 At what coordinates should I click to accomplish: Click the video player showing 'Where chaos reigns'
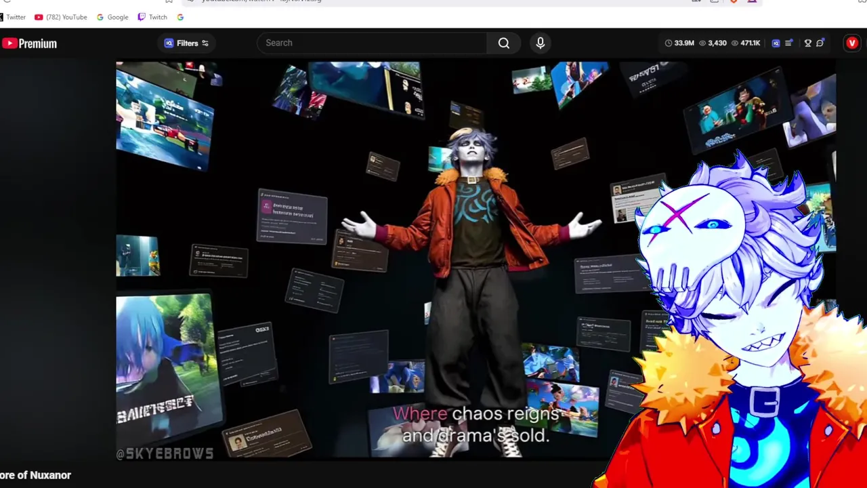coord(475,261)
